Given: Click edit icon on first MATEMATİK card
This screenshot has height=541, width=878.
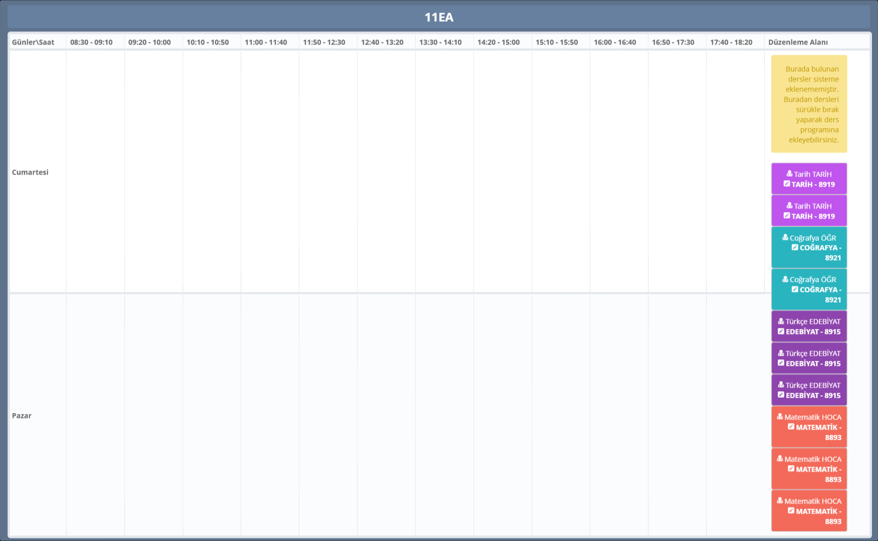Looking at the screenshot, I should pyautogui.click(x=791, y=427).
